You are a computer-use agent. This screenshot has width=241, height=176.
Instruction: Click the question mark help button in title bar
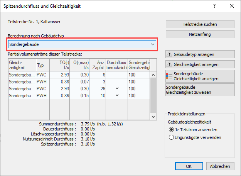click(x=214, y=6)
